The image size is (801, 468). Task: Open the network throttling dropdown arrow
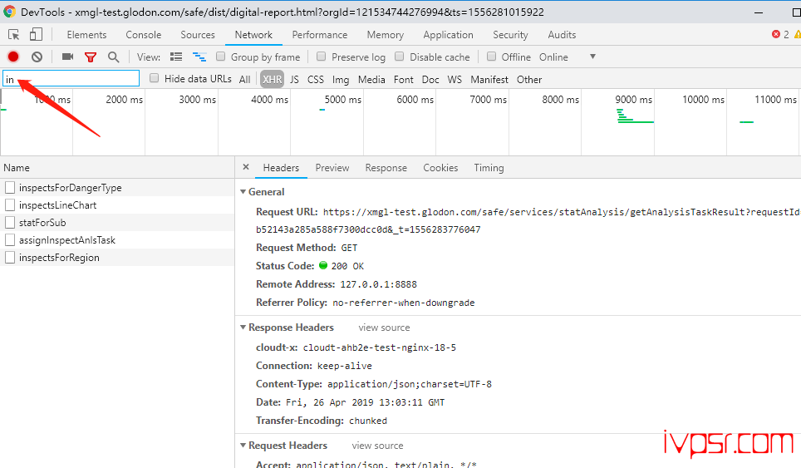click(592, 57)
